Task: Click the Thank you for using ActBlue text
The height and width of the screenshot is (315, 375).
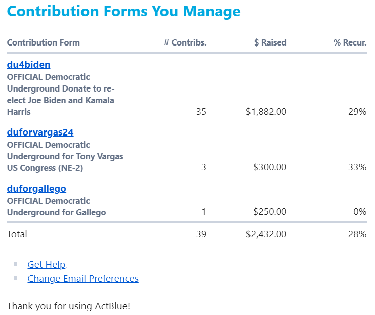Action: click(68, 306)
